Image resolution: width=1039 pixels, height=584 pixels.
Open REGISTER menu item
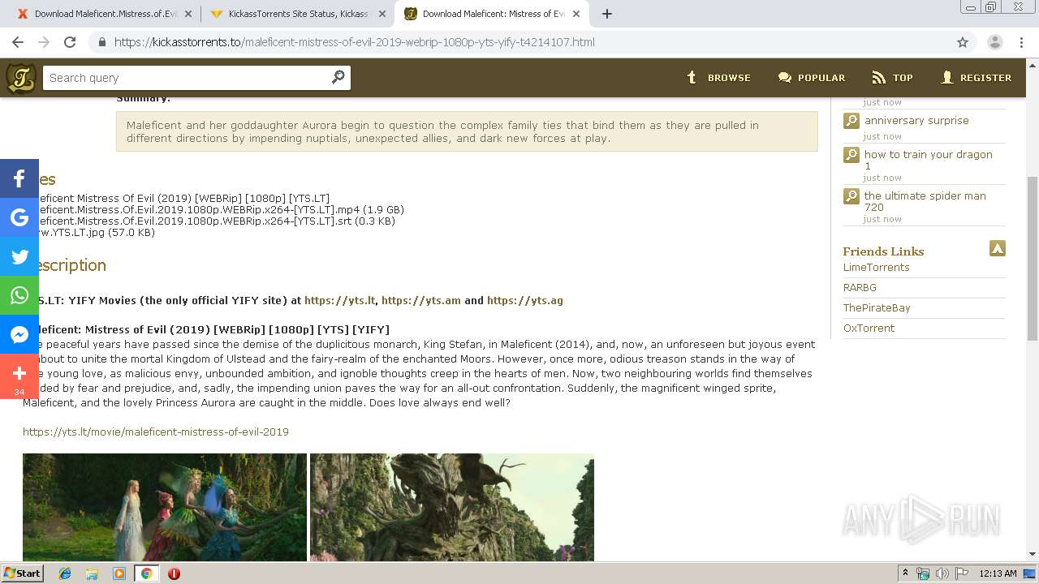click(985, 78)
